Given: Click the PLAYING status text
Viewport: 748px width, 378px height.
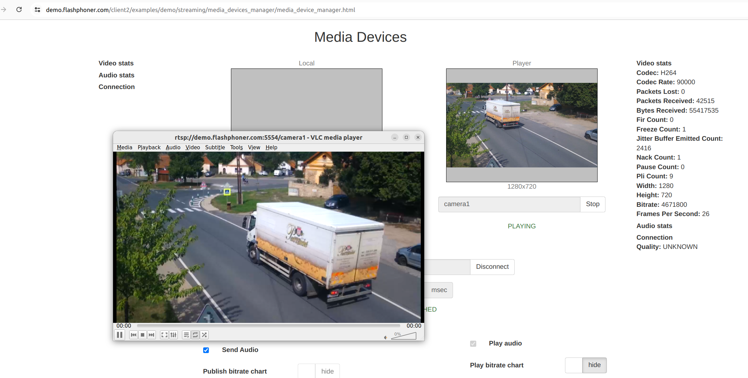Looking at the screenshot, I should pyautogui.click(x=522, y=226).
